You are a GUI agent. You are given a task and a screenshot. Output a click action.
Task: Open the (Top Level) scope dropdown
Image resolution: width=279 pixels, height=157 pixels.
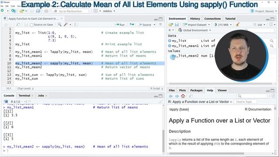[25, 89]
